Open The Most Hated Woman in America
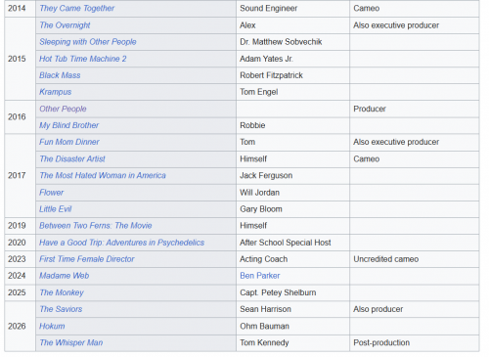 pyautogui.click(x=103, y=176)
